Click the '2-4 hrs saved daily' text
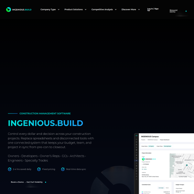 point(22,169)
